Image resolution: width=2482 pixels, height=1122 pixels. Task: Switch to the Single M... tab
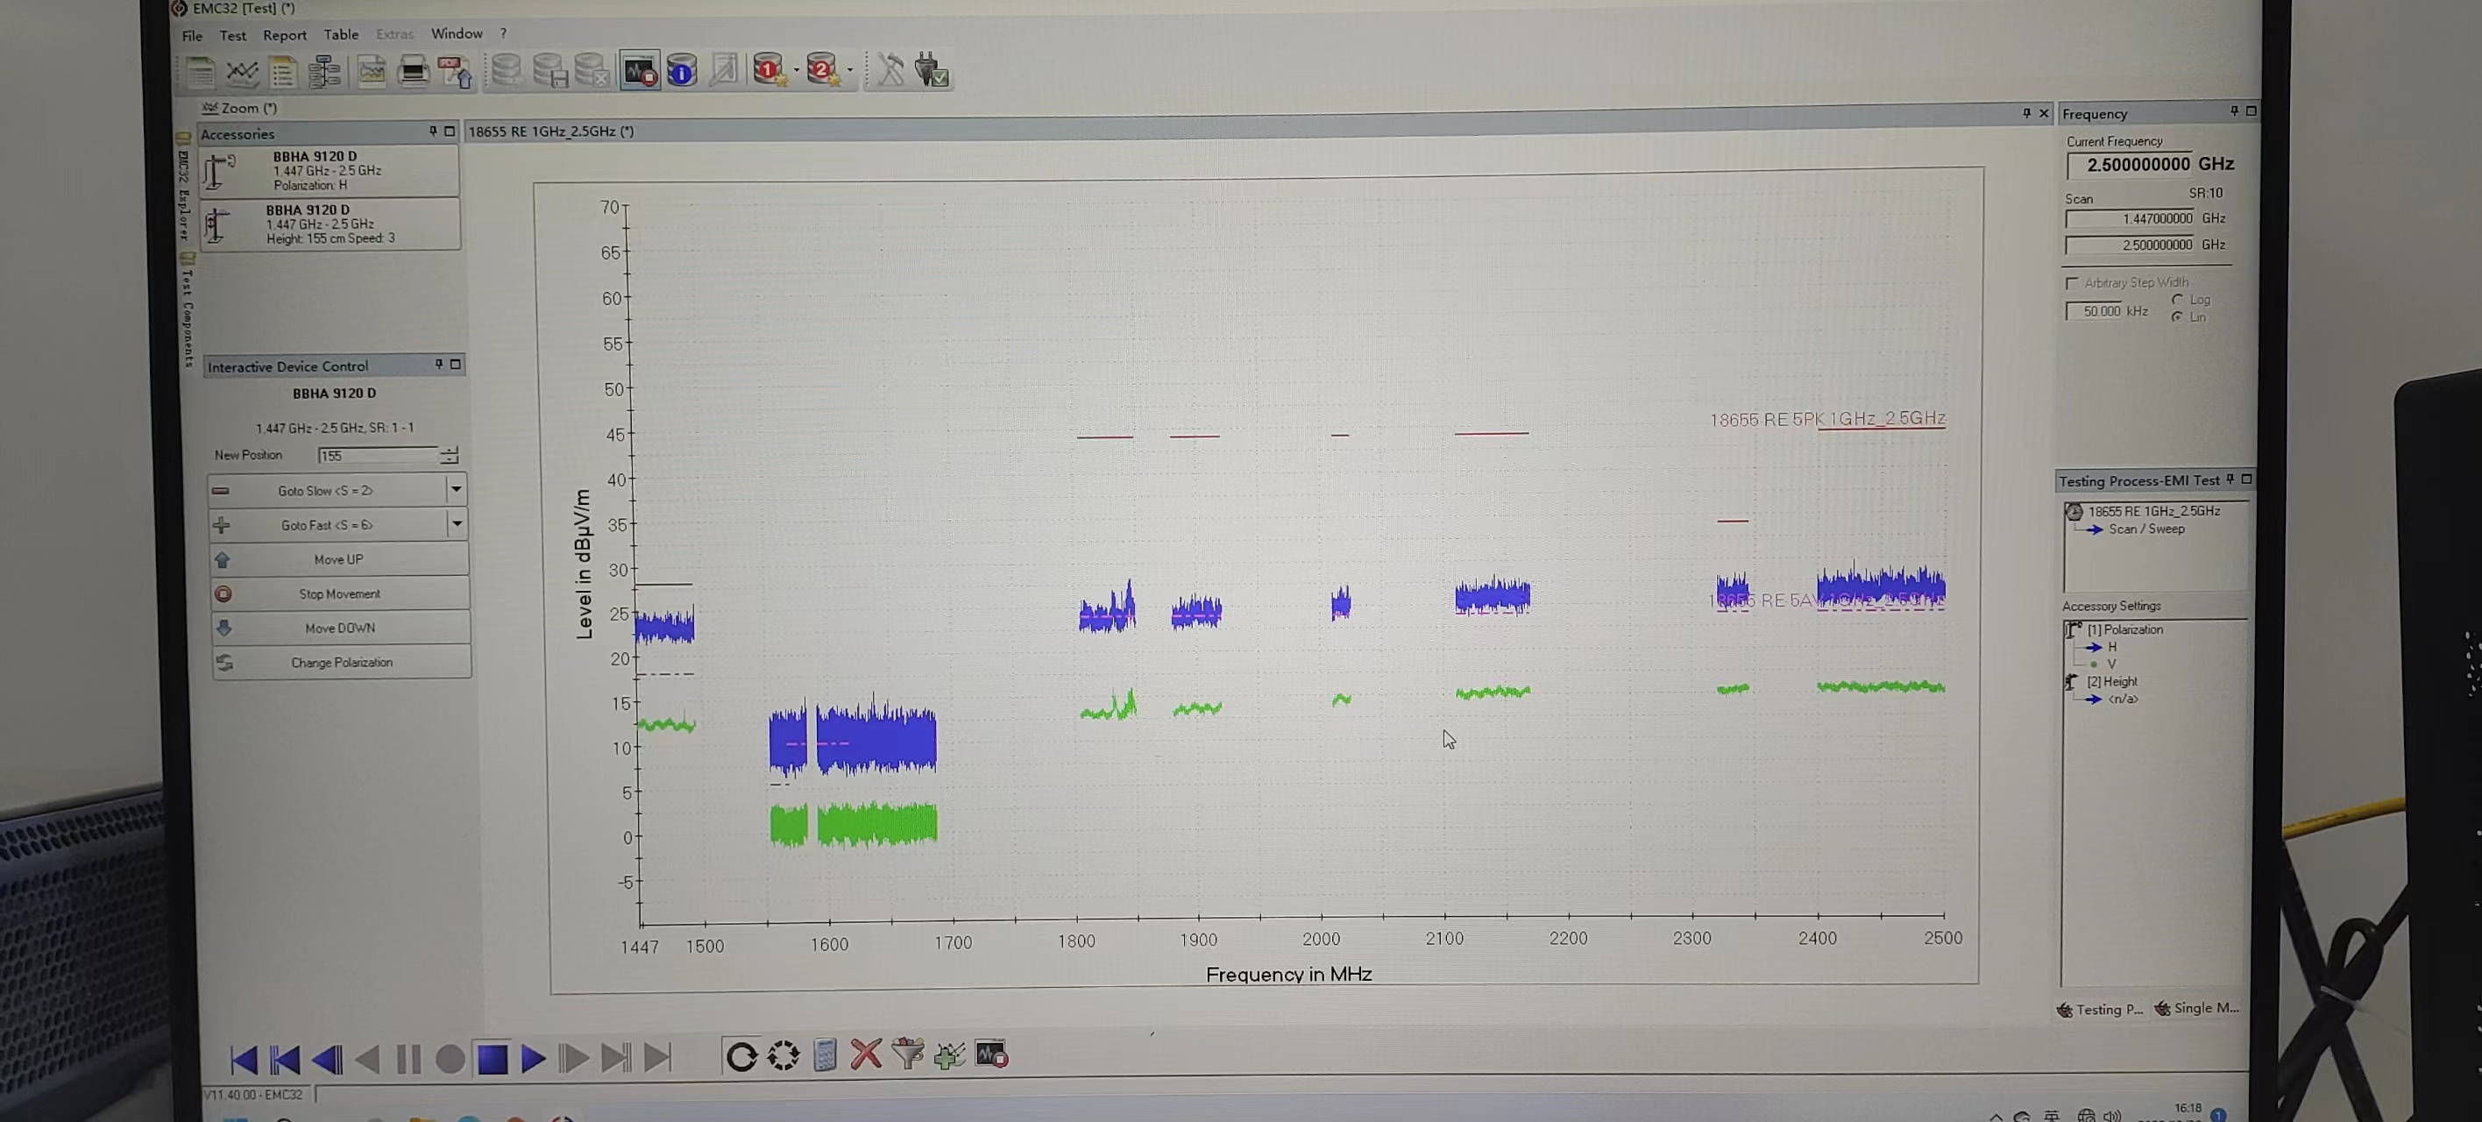click(2198, 1008)
